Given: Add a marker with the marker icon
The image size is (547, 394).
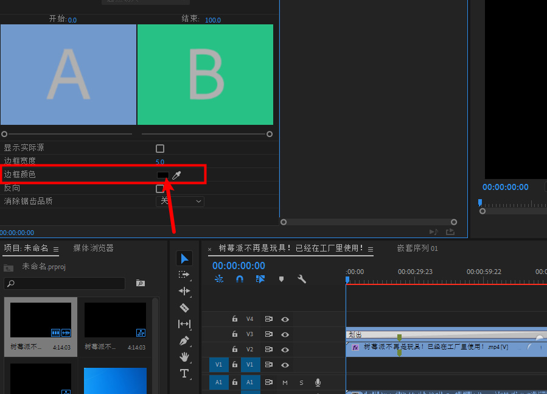Looking at the screenshot, I should [x=280, y=278].
